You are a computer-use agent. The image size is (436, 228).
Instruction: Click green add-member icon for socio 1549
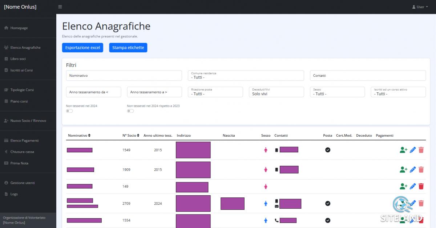tap(403, 150)
